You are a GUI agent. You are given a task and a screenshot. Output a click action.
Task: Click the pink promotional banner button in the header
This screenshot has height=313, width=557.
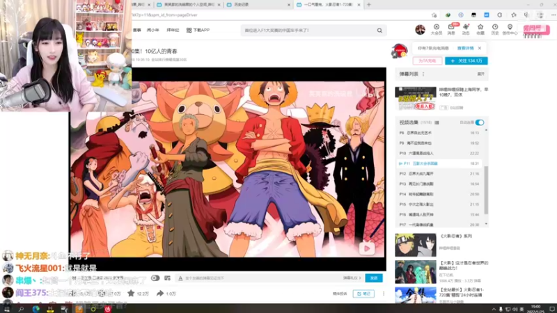pyautogui.click(x=536, y=30)
